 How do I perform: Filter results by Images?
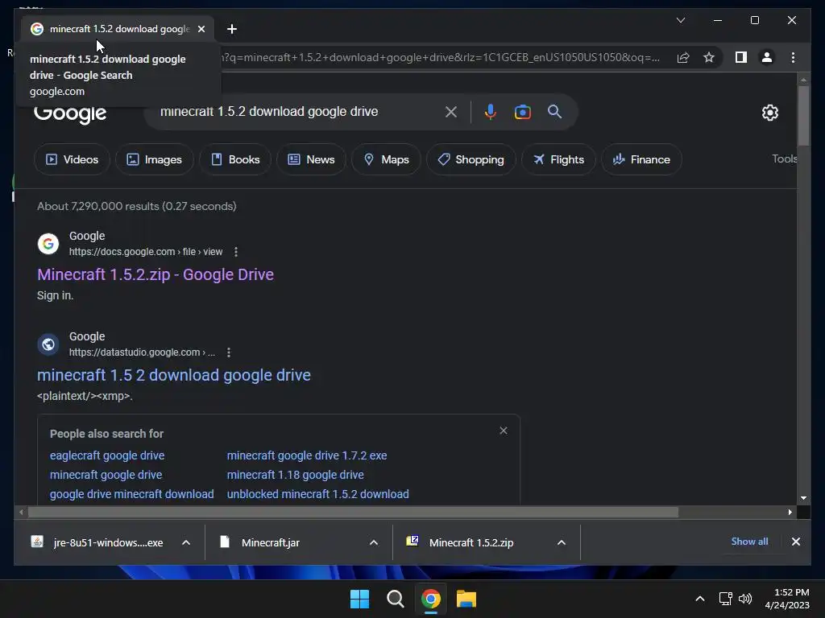[154, 159]
